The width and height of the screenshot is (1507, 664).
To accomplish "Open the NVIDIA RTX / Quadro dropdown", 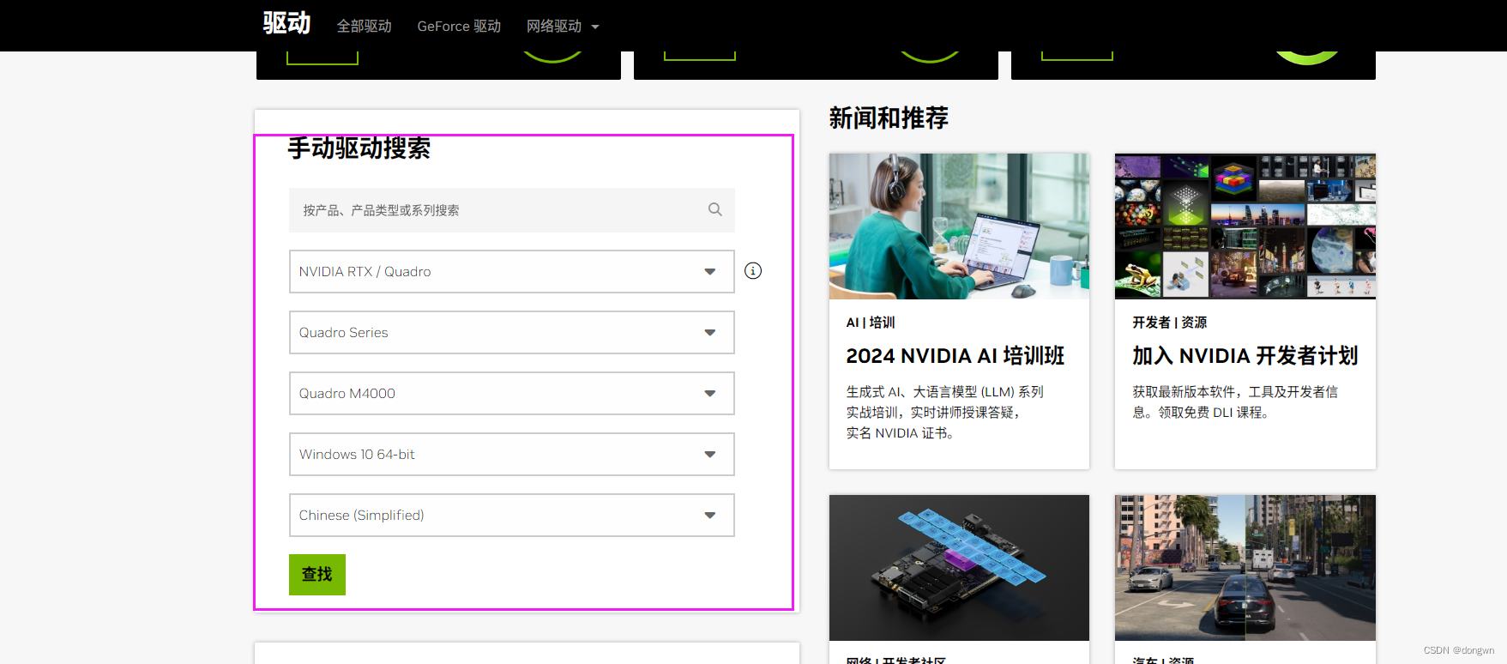I will 511,271.
